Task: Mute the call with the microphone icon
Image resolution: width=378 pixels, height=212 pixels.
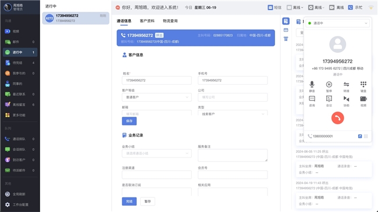Action: [312, 84]
